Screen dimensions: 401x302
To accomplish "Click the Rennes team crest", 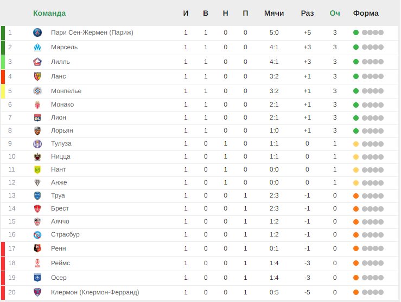I will [x=37, y=248].
